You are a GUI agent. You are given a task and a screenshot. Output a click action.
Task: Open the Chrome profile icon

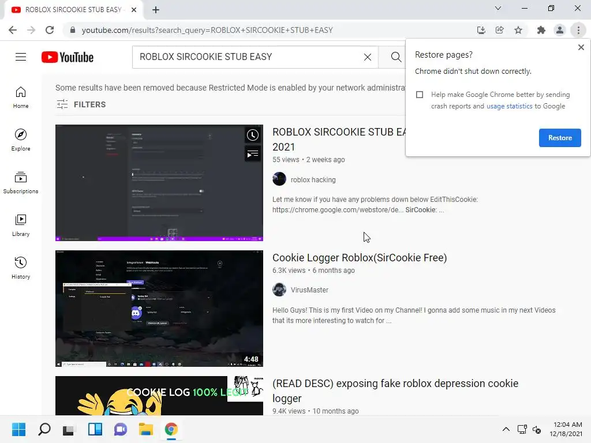click(560, 30)
